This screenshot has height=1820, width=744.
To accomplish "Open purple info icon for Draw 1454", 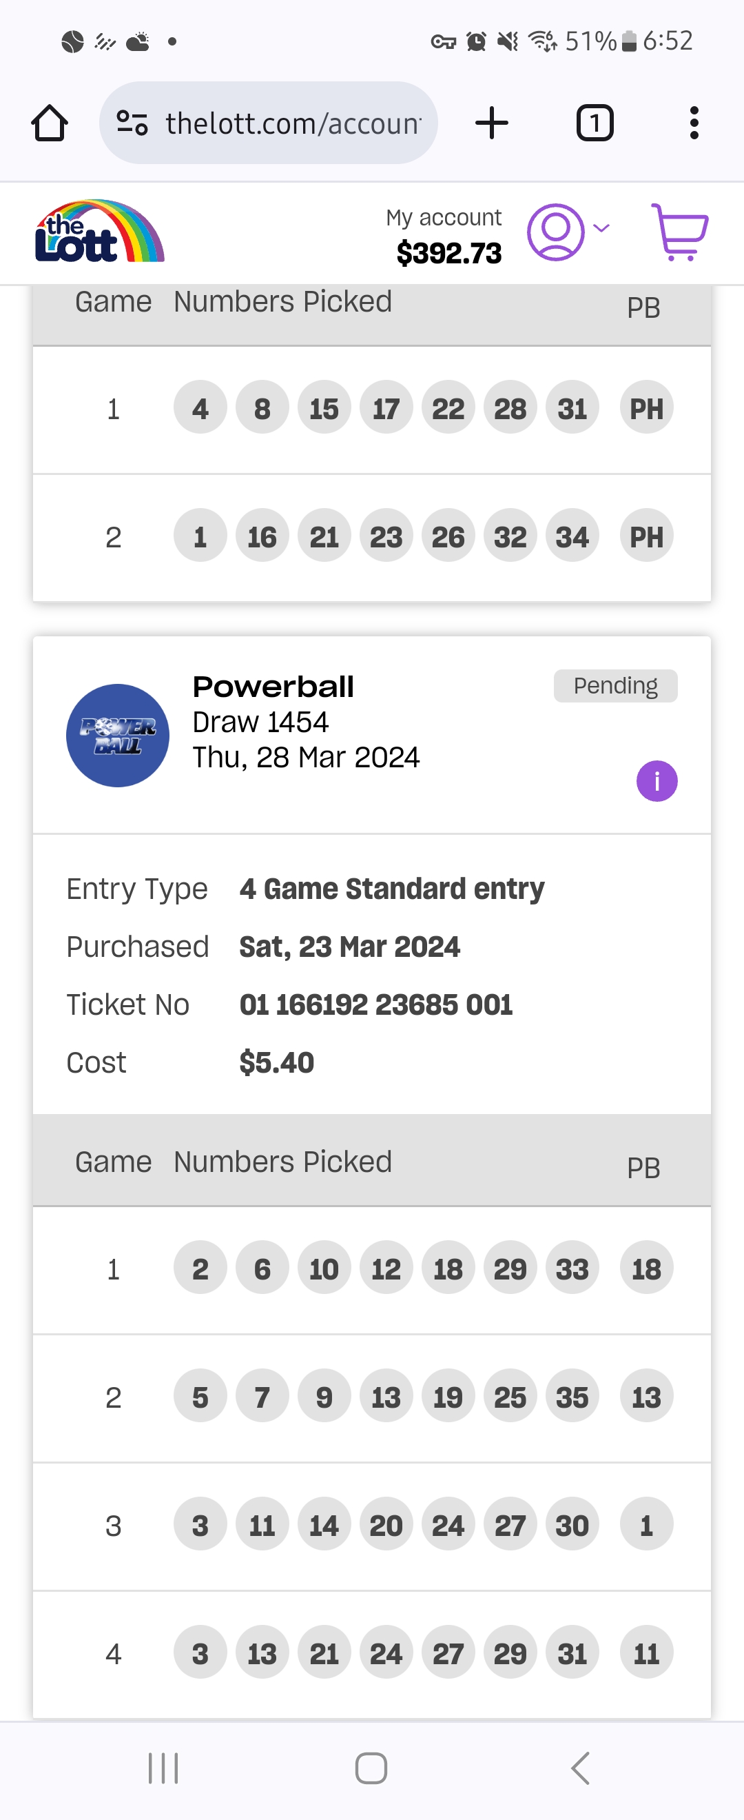I will tap(657, 781).
